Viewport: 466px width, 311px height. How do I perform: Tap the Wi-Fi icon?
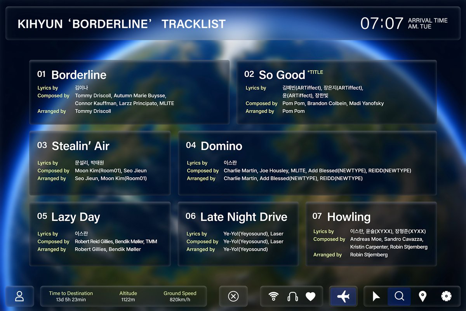tap(274, 297)
